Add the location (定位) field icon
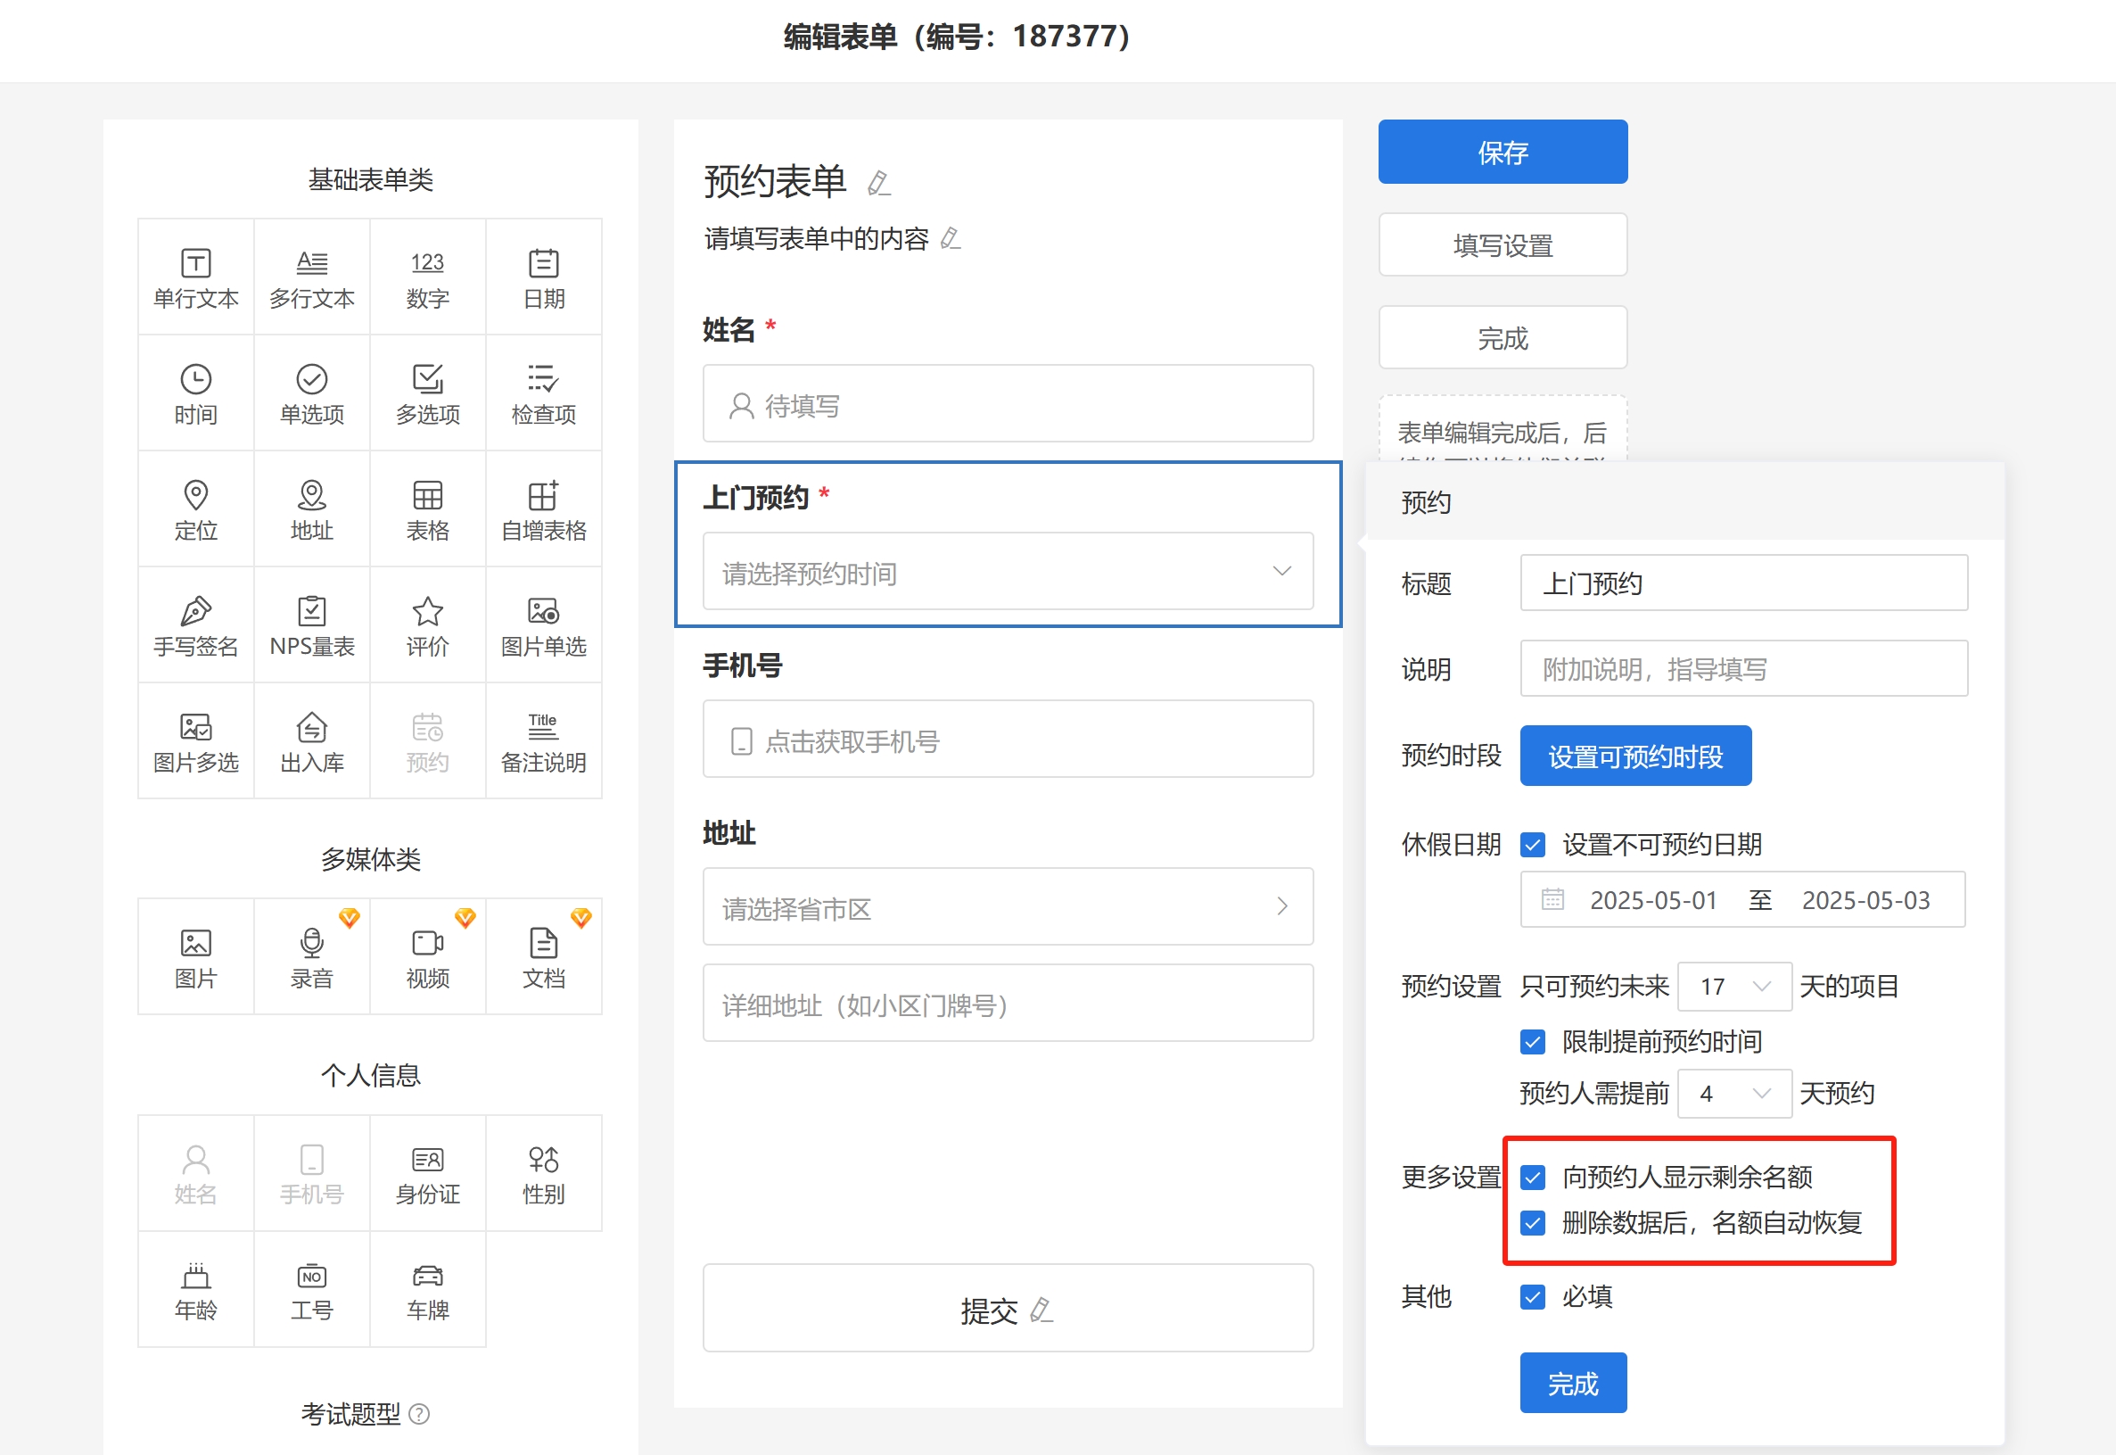Viewport: 2116px width, 1455px height. click(x=195, y=509)
